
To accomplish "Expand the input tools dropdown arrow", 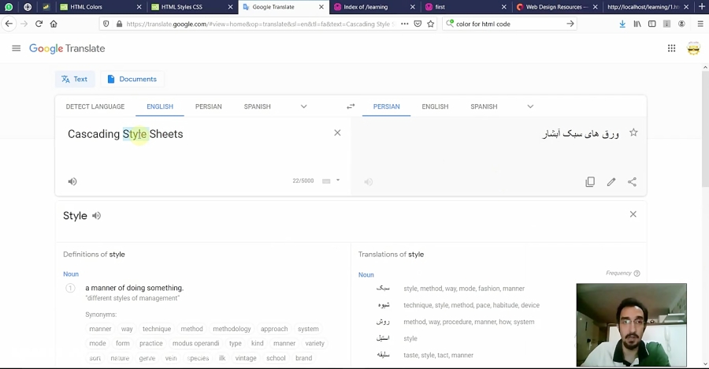I will click(x=338, y=181).
